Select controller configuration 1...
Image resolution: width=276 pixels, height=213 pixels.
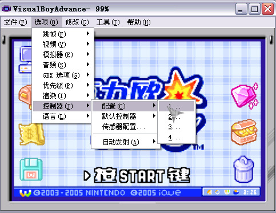pos(177,106)
